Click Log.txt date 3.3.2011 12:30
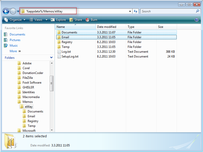 [x=106, y=52]
